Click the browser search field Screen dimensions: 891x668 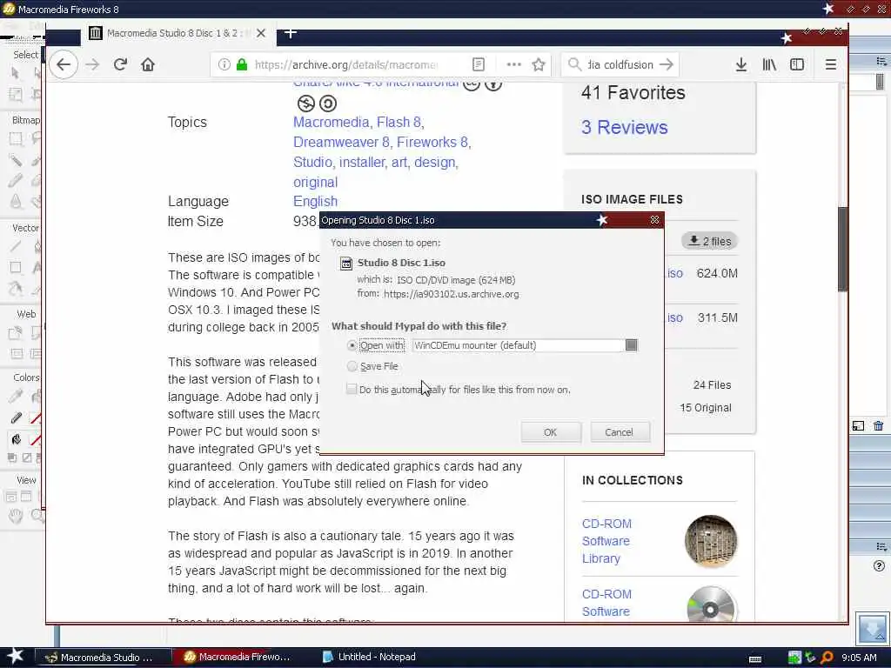(x=620, y=64)
